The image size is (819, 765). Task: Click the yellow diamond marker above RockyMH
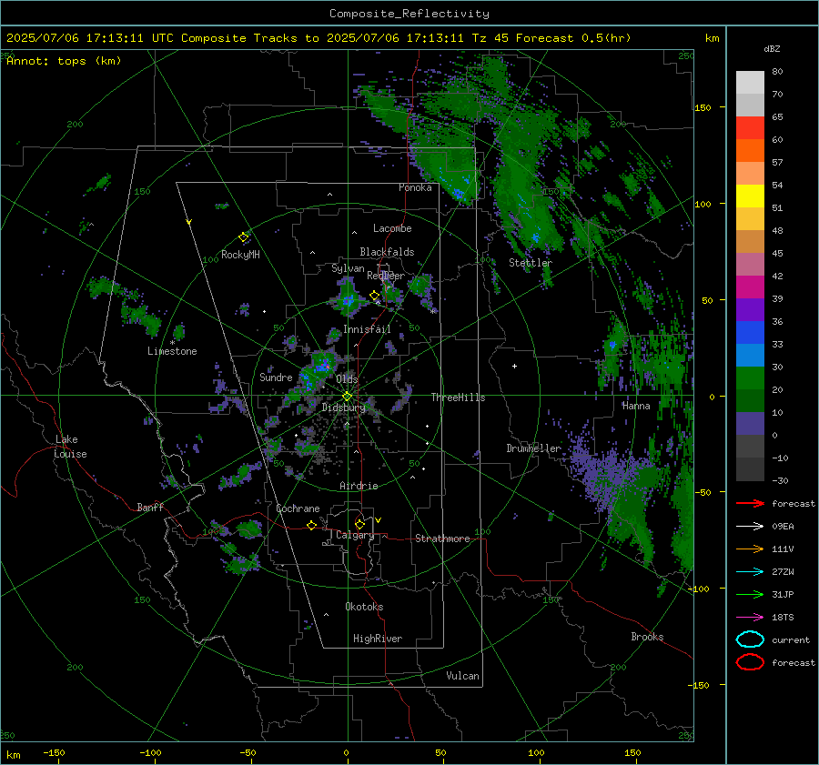tap(243, 237)
